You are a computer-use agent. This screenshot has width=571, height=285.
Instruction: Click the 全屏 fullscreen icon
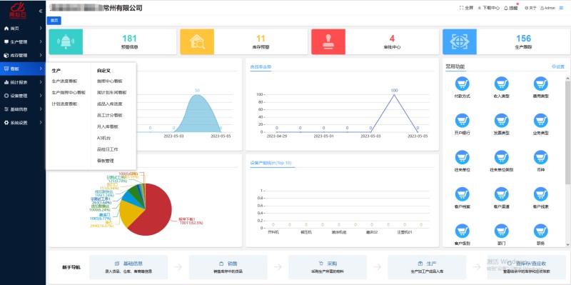click(466, 8)
